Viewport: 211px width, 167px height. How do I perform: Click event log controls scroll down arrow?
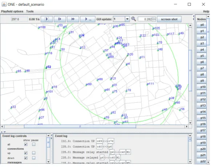[49, 162]
